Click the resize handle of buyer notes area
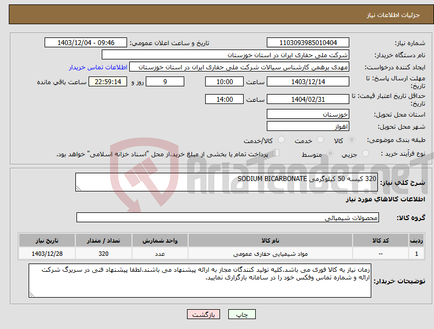 point(32,295)
